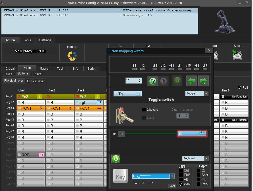Select the RPB cell in Reg#11

(x=31, y=155)
